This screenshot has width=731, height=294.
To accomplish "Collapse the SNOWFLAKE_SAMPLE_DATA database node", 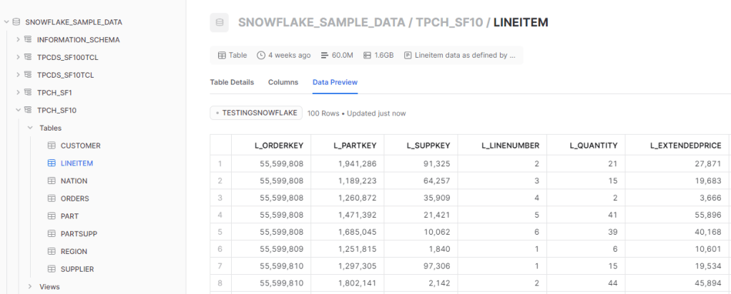I will 6,22.
